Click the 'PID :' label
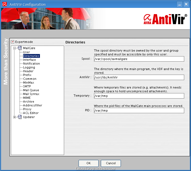This screenshot has height=171, width=191. (x=88, y=110)
